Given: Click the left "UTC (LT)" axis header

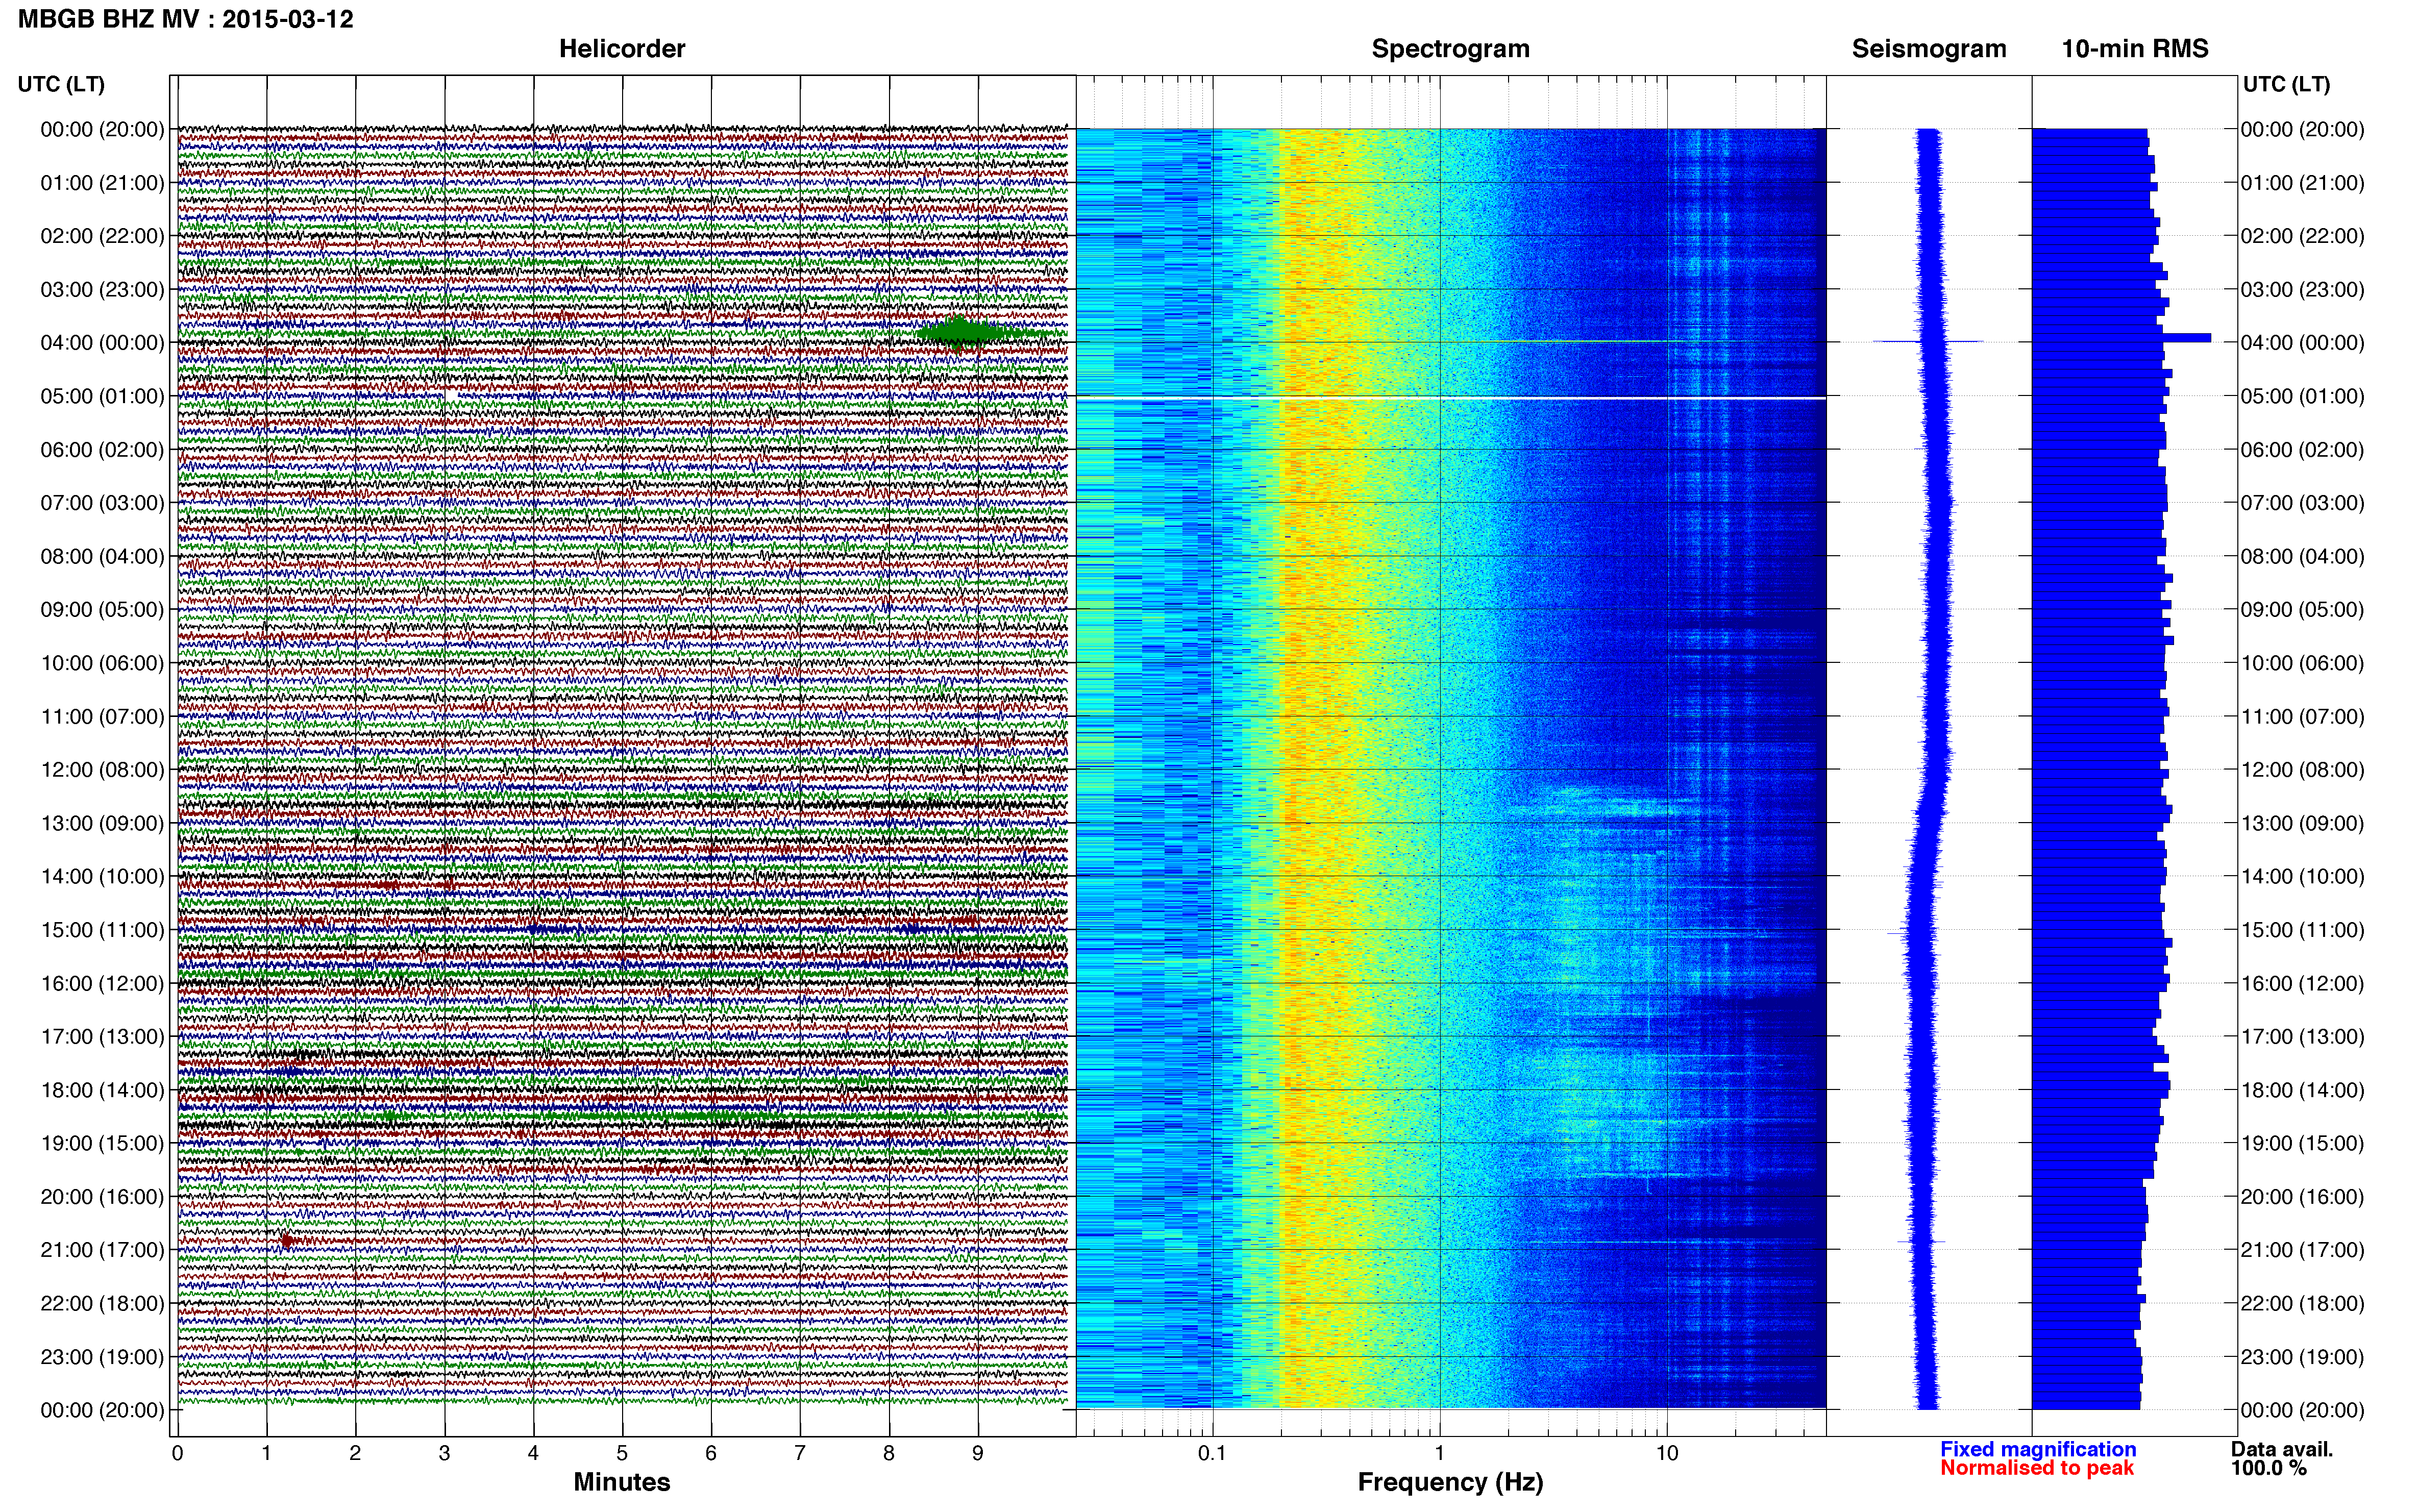Looking at the screenshot, I should pyautogui.click(x=61, y=84).
